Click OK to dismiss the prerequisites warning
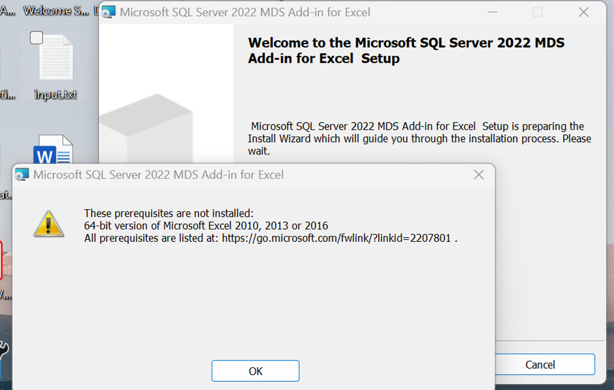 coord(255,370)
